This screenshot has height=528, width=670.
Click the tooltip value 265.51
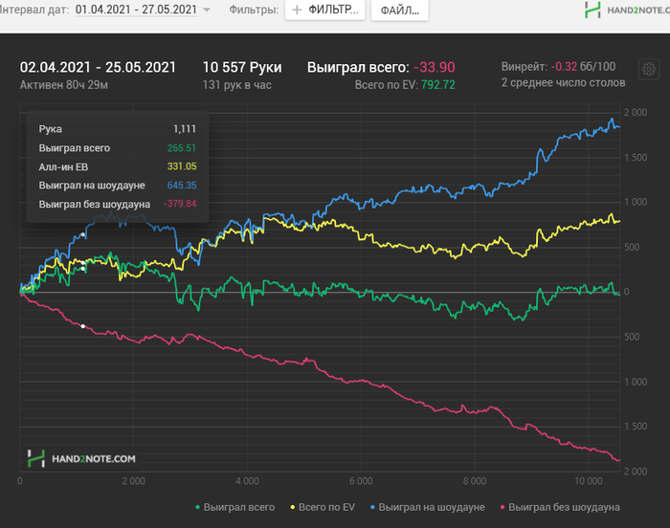coord(182,148)
